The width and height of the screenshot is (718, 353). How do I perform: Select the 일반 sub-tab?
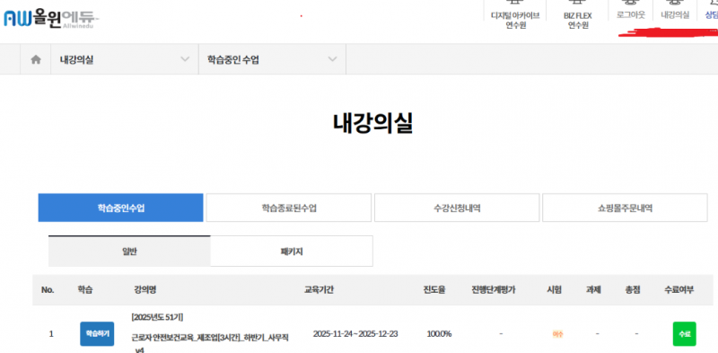[x=129, y=252]
